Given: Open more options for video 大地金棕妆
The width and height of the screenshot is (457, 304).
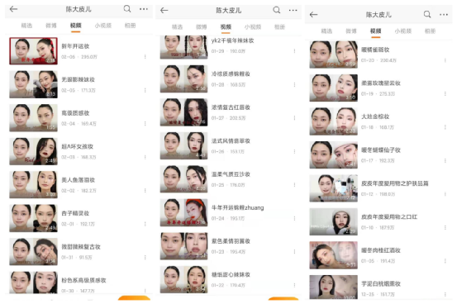Looking at the screenshot, I should pos(445,127).
